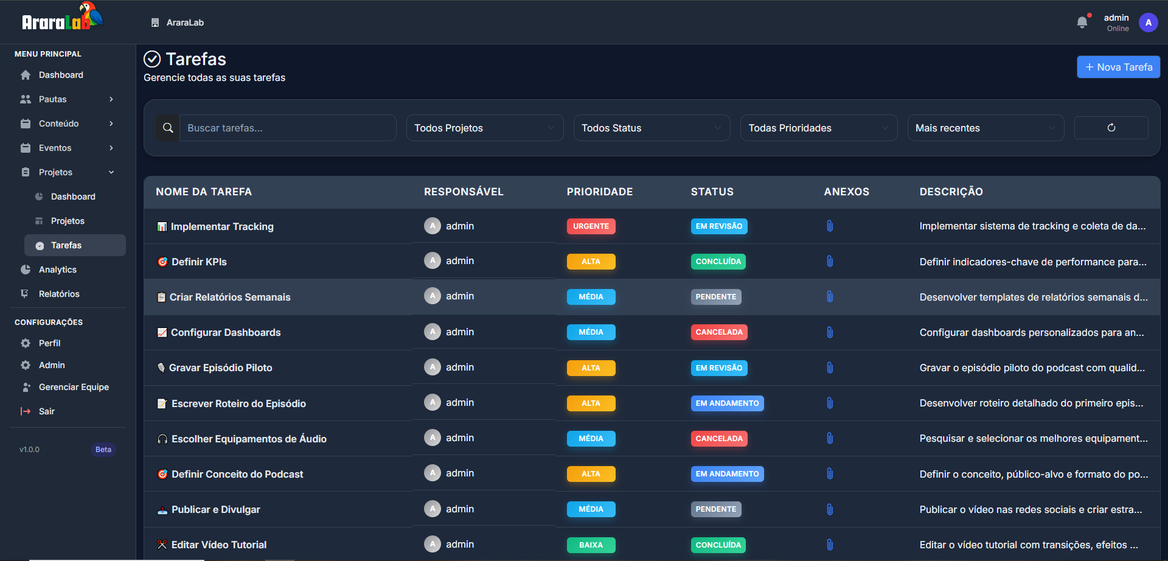Click the PRIORIDADE column header

pyautogui.click(x=600, y=192)
